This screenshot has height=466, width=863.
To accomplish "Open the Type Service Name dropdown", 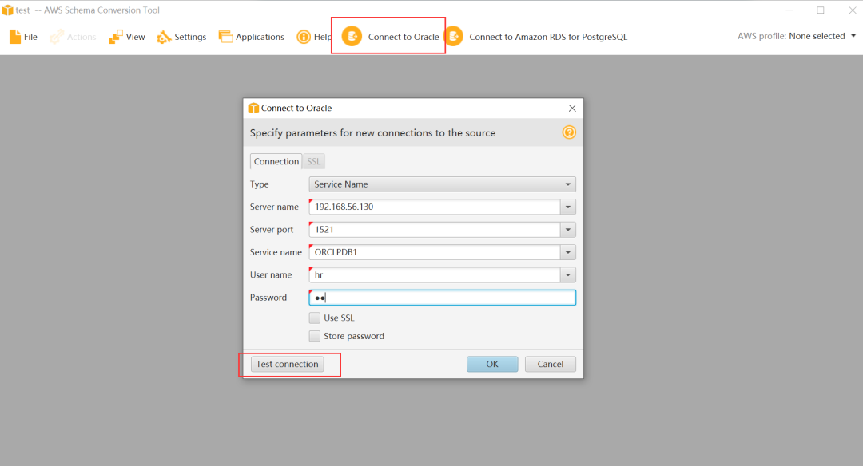I will (443, 184).
